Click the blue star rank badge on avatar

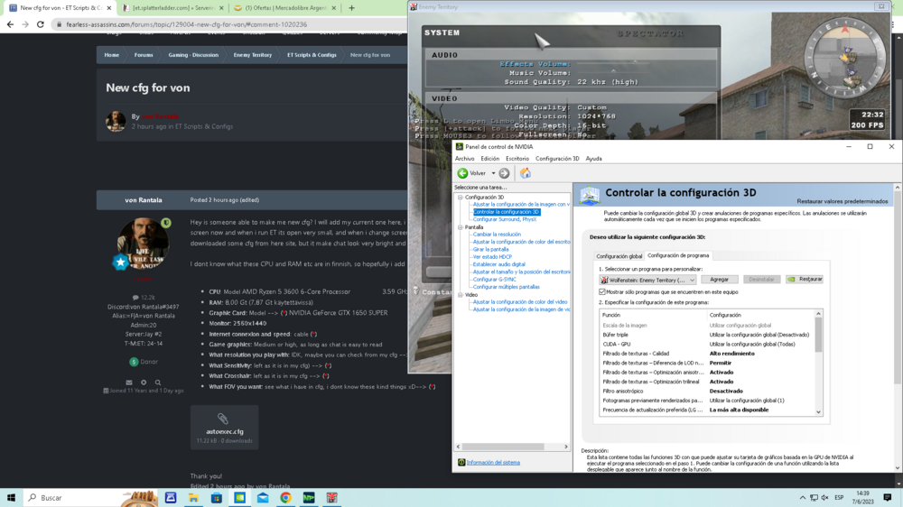click(120, 263)
